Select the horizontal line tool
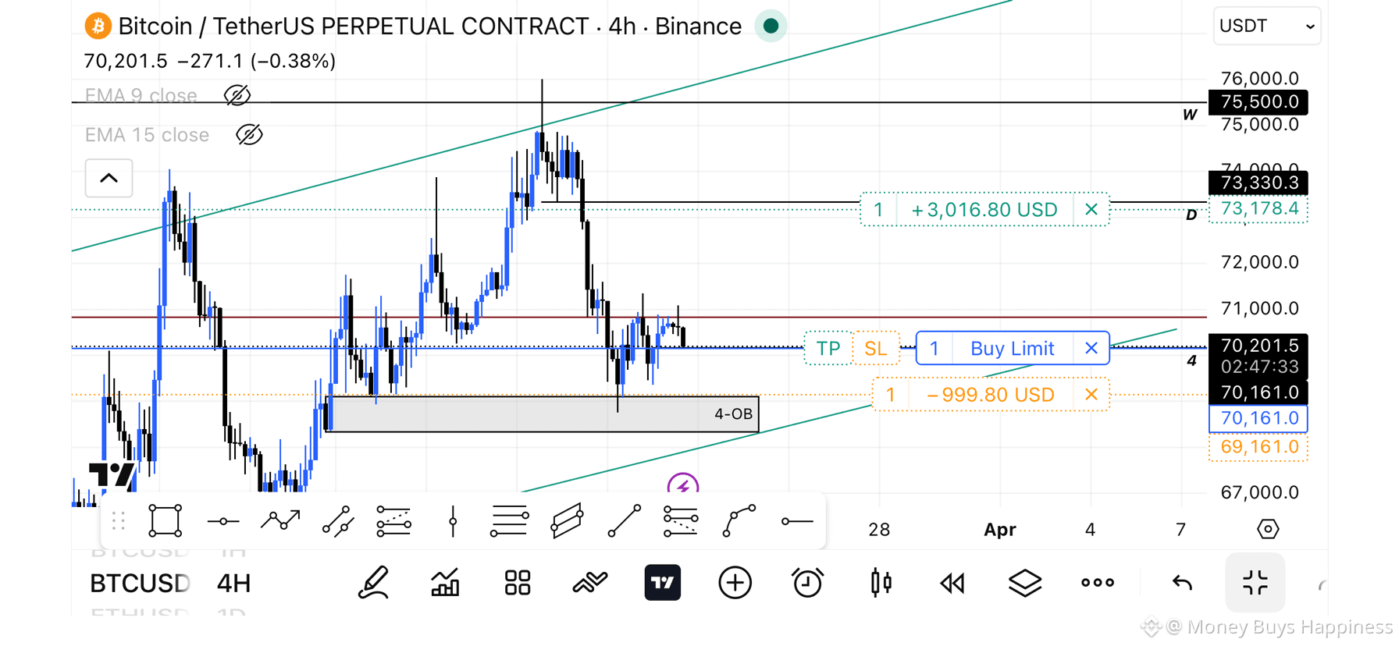This screenshot has height=646, width=1399. (x=223, y=521)
